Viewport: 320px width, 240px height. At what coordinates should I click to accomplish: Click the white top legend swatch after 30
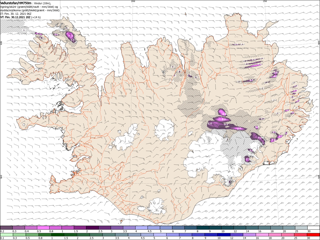coord(314,228)
